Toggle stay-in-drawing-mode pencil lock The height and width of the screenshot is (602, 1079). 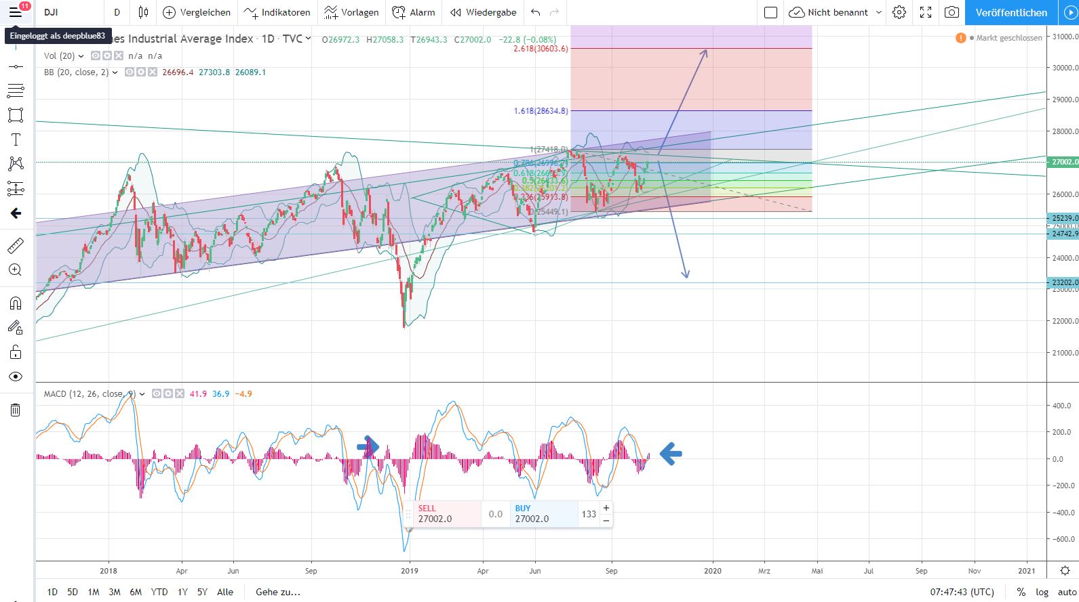point(15,328)
